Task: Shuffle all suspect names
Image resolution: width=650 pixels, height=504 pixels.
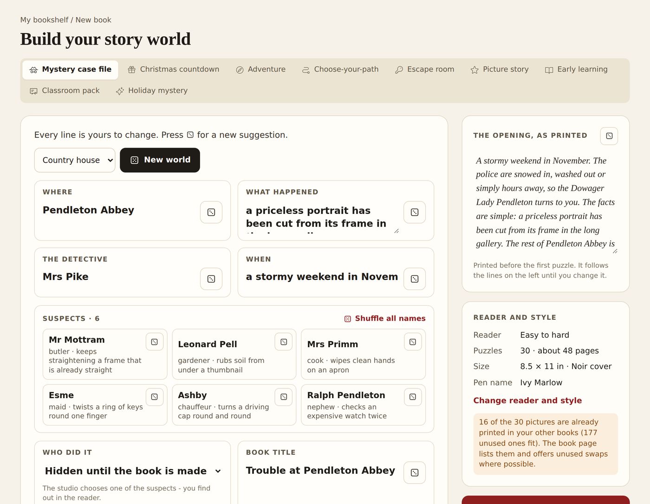Action: pyautogui.click(x=385, y=318)
